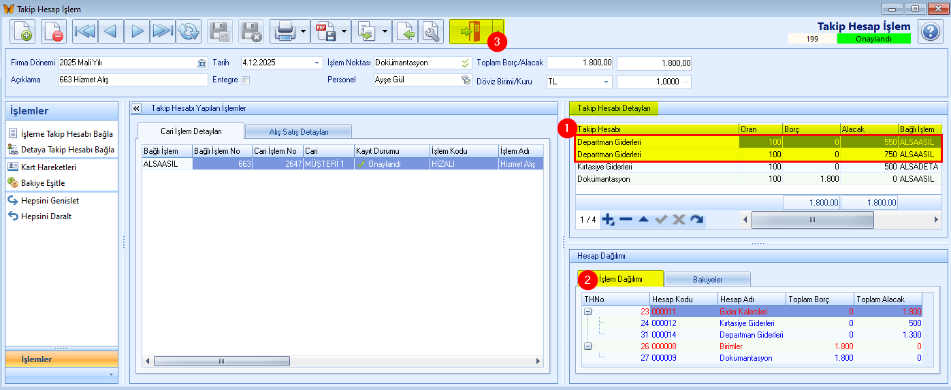Image resolution: width=951 pixels, height=390 pixels.
Task: Open the wrench settings tool
Action: 430,31
